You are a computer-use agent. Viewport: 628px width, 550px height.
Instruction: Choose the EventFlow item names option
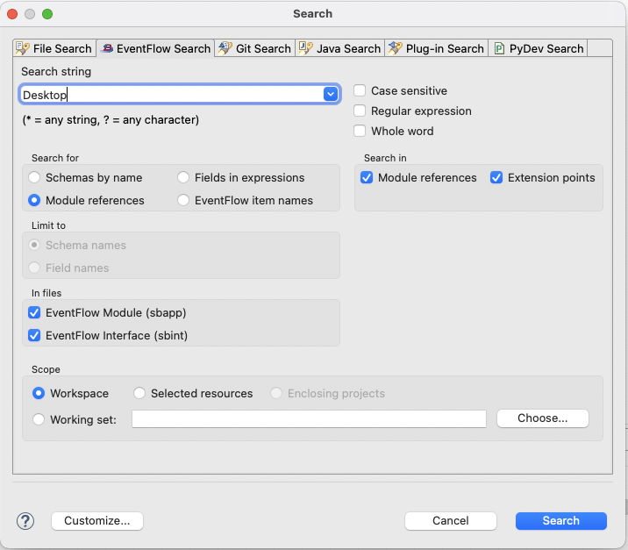tap(183, 201)
